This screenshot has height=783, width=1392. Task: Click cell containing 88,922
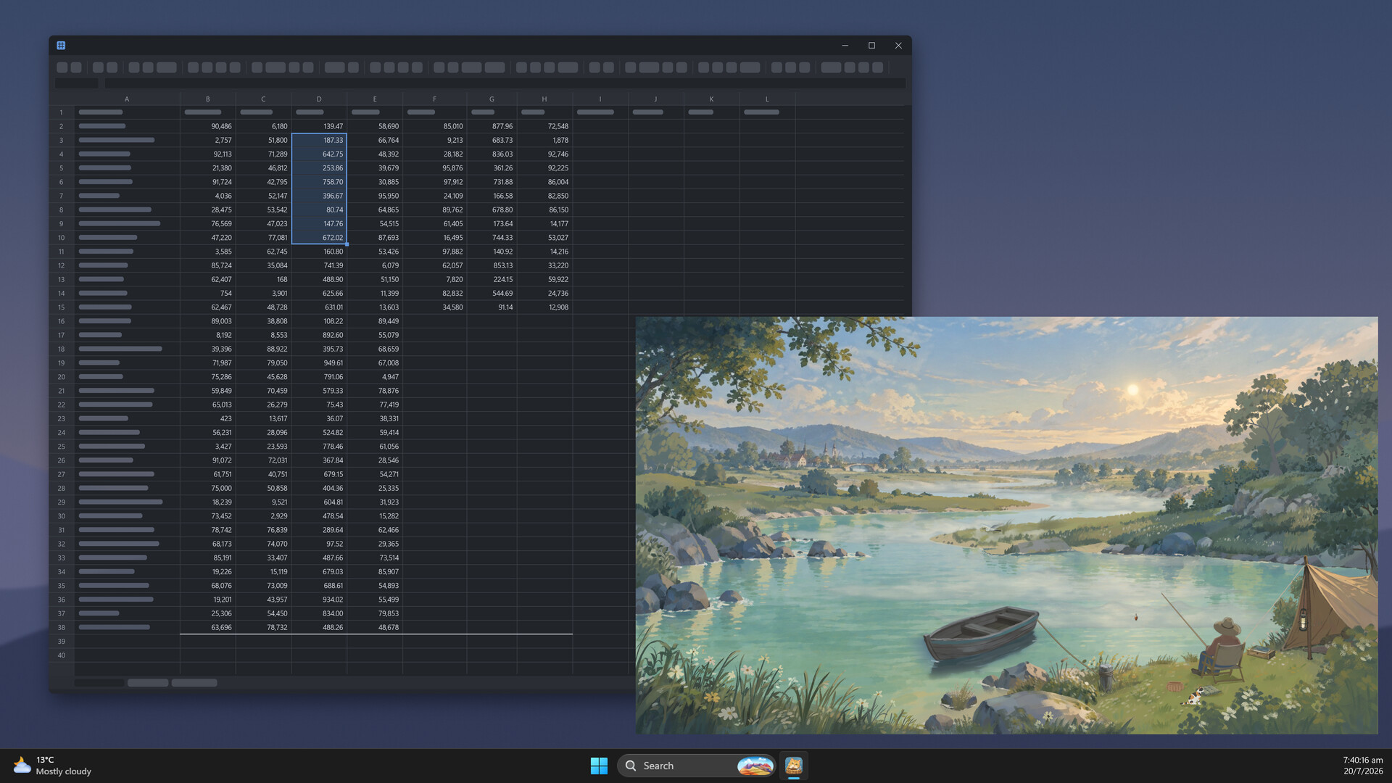pos(263,349)
